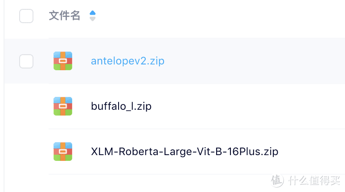Tick the select-all checkbox in the header
The image size is (345, 192).
pyautogui.click(x=26, y=16)
